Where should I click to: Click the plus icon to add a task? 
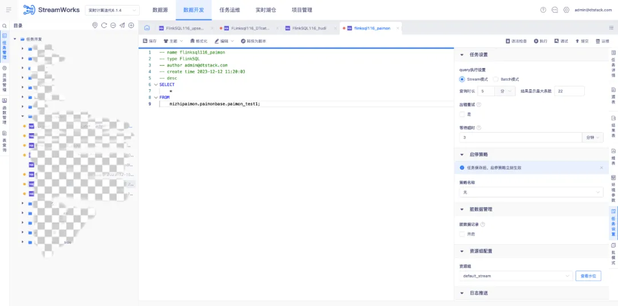131,25
